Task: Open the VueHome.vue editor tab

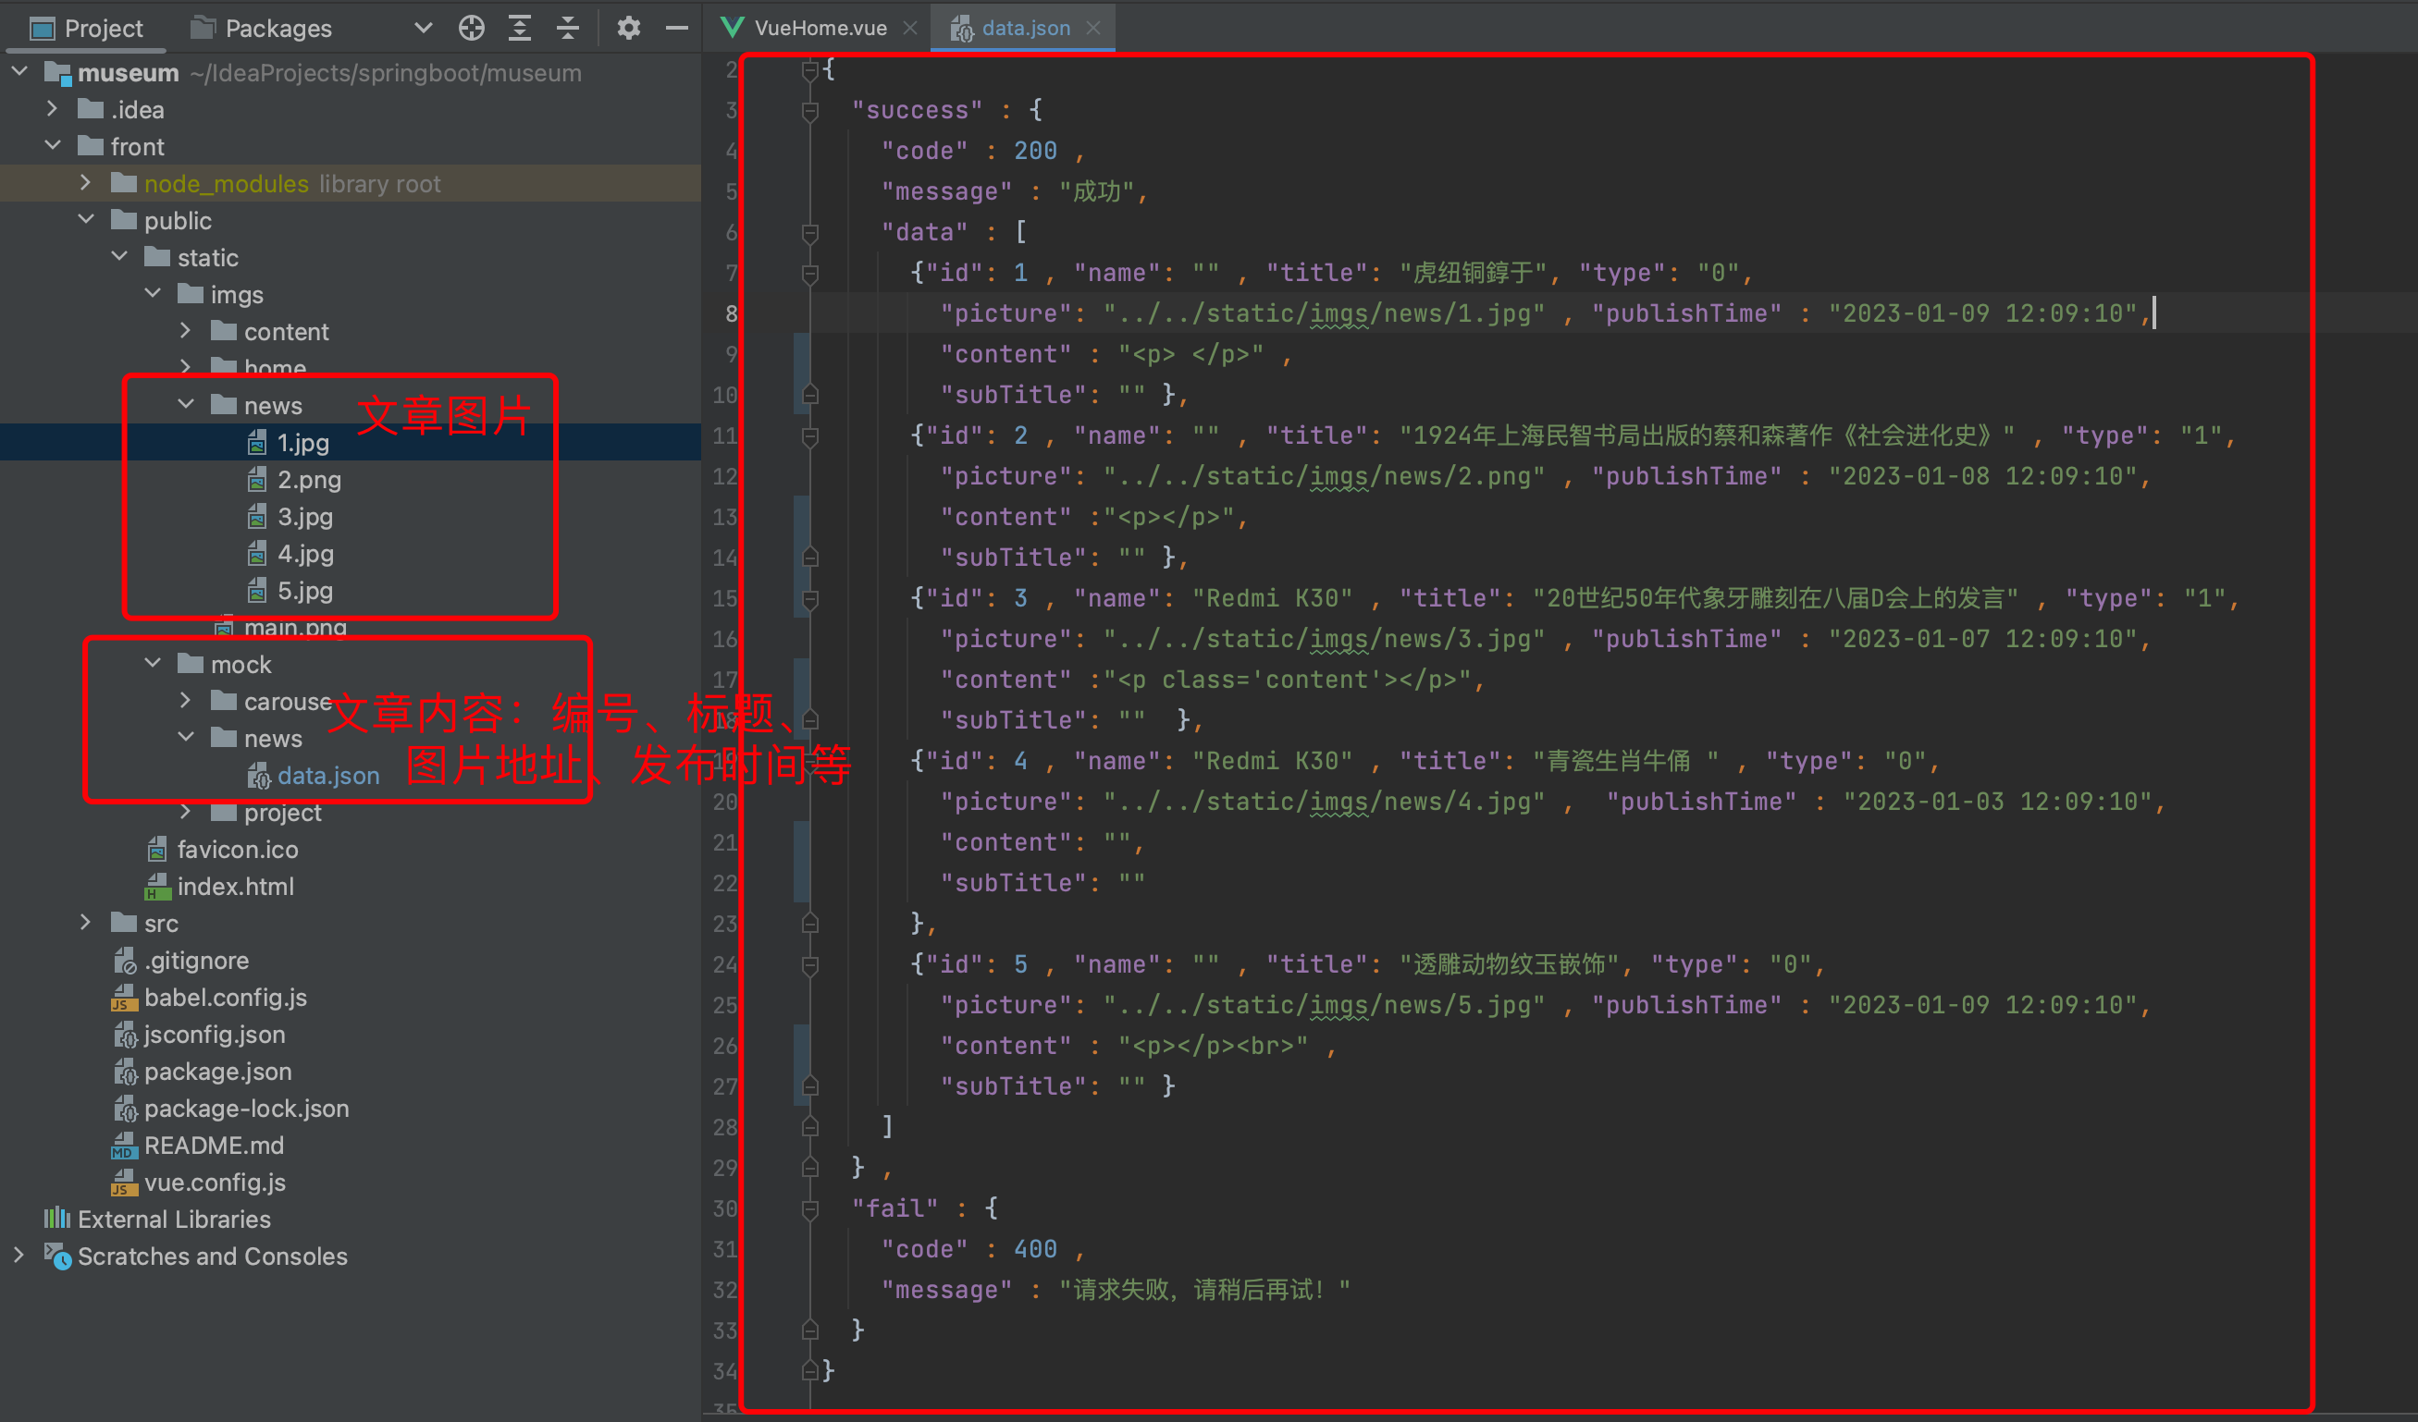Action: pos(820,28)
